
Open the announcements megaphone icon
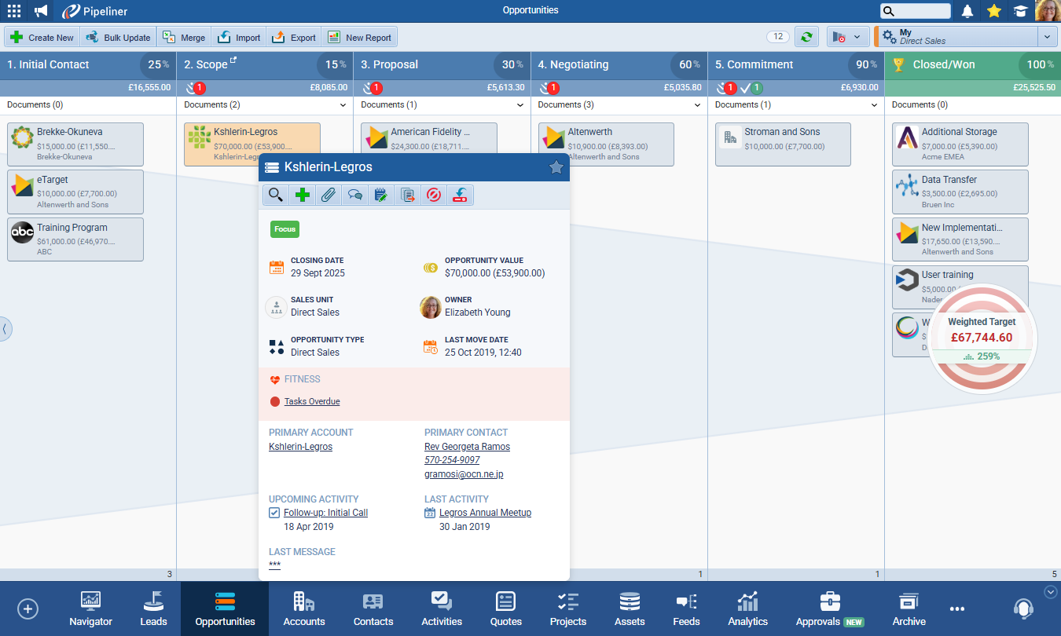click(x=41, y=11)
